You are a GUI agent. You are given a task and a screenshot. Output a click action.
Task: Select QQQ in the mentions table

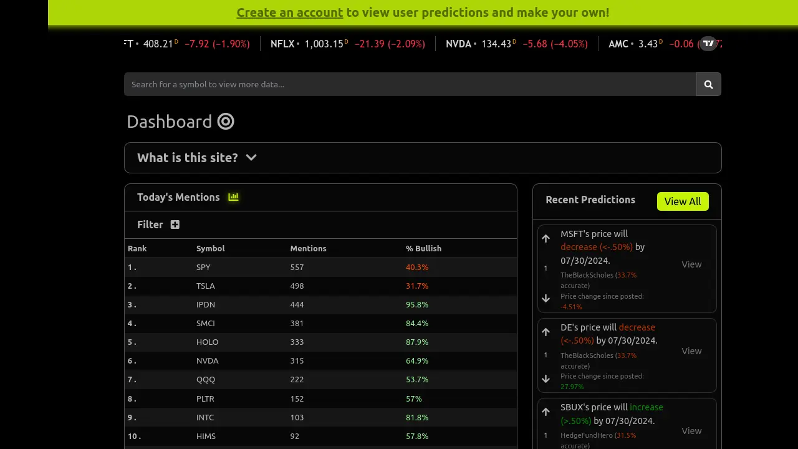(206, 379)
